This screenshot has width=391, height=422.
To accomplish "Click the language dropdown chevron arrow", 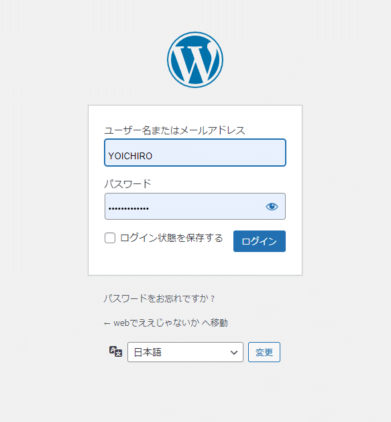I will (x=234, y=352).
